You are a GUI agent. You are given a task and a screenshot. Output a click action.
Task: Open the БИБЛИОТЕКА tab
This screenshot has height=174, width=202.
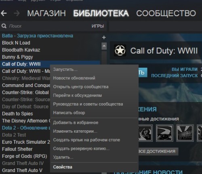[101, 13]
